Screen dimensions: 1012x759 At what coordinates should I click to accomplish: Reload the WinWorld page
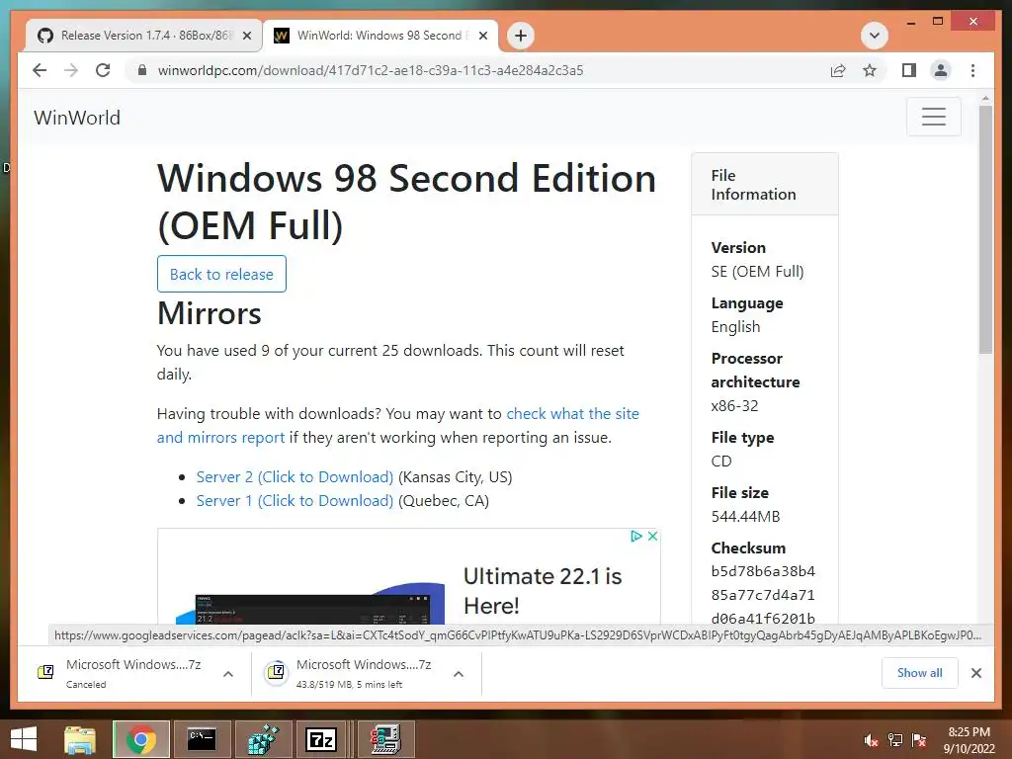tap(103, 70)
